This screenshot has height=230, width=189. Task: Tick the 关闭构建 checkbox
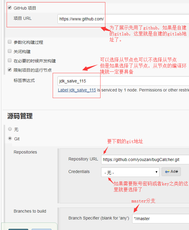[10, 51]
